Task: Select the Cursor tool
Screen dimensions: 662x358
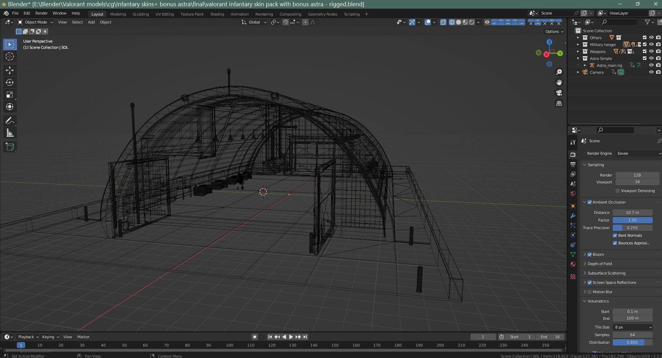Action: tap(10, 57)
